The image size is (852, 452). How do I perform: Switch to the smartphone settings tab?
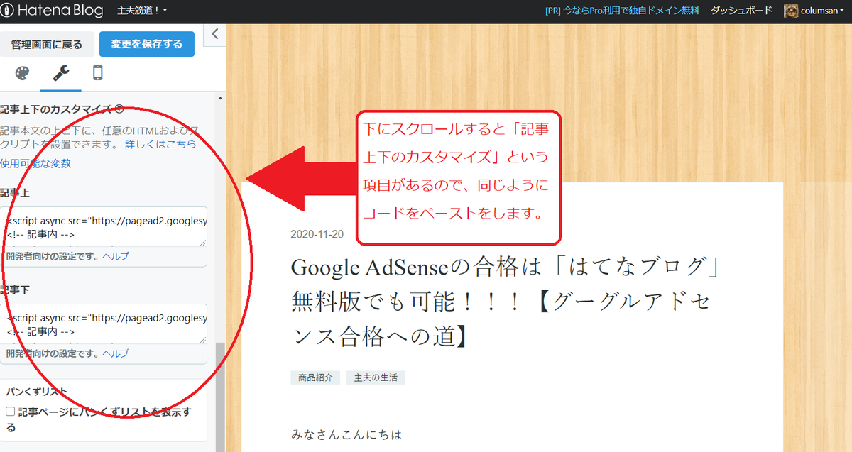click(98, 73)
